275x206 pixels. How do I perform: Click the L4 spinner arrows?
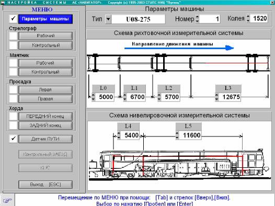point(119,135)
